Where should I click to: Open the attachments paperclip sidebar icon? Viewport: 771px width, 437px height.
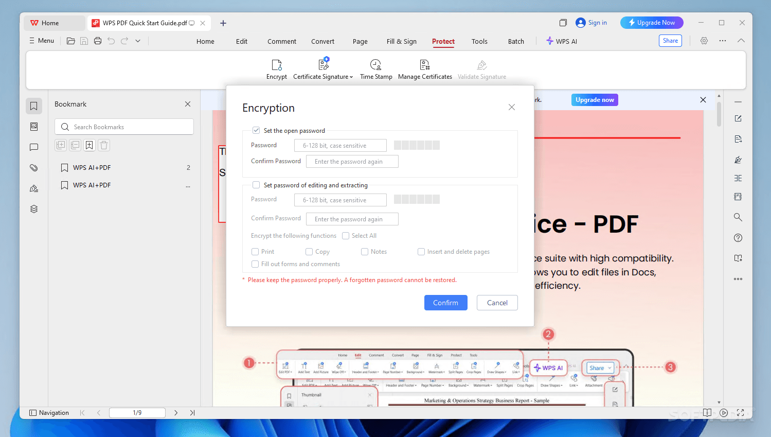(x=34, y=168)
